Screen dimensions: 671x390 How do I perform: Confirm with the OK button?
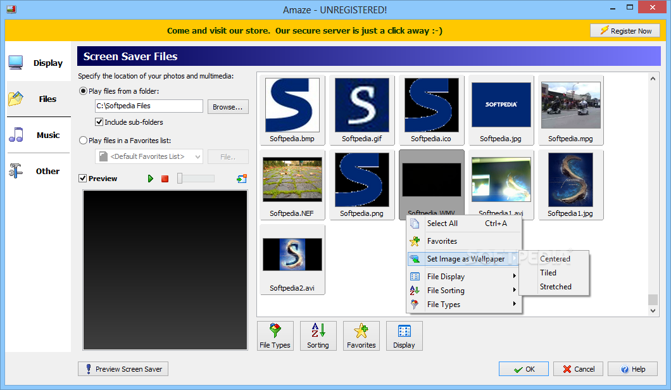coord(524,369)
